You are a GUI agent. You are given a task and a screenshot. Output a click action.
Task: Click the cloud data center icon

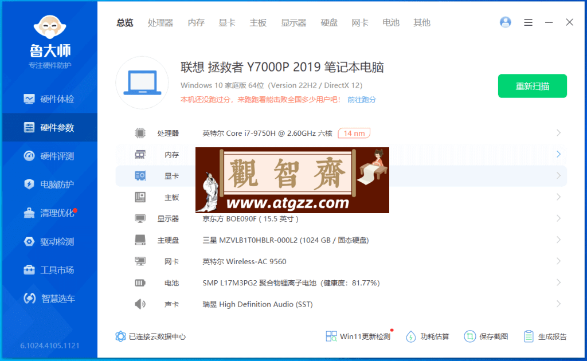(x=120, y=336)
